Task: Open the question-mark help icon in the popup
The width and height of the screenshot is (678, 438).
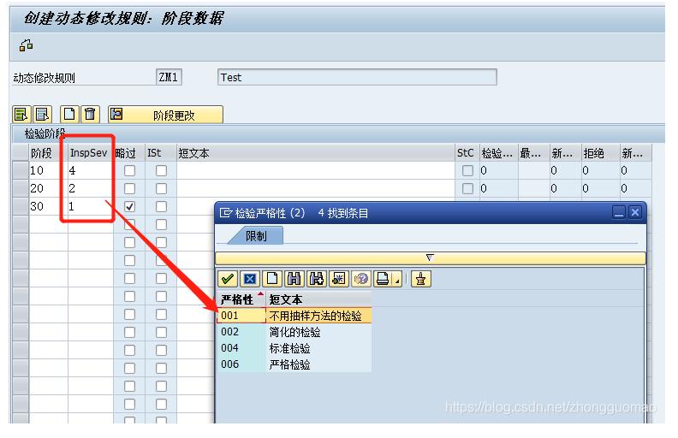Action: (361, 279)
